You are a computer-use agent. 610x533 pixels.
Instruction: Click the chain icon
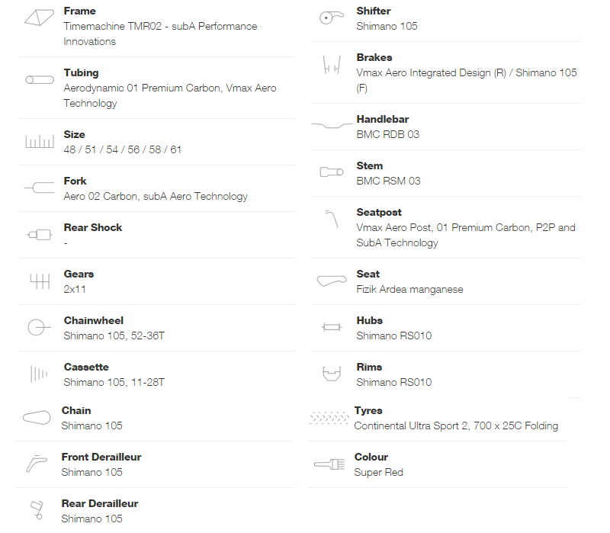click(x=37, y=417)
